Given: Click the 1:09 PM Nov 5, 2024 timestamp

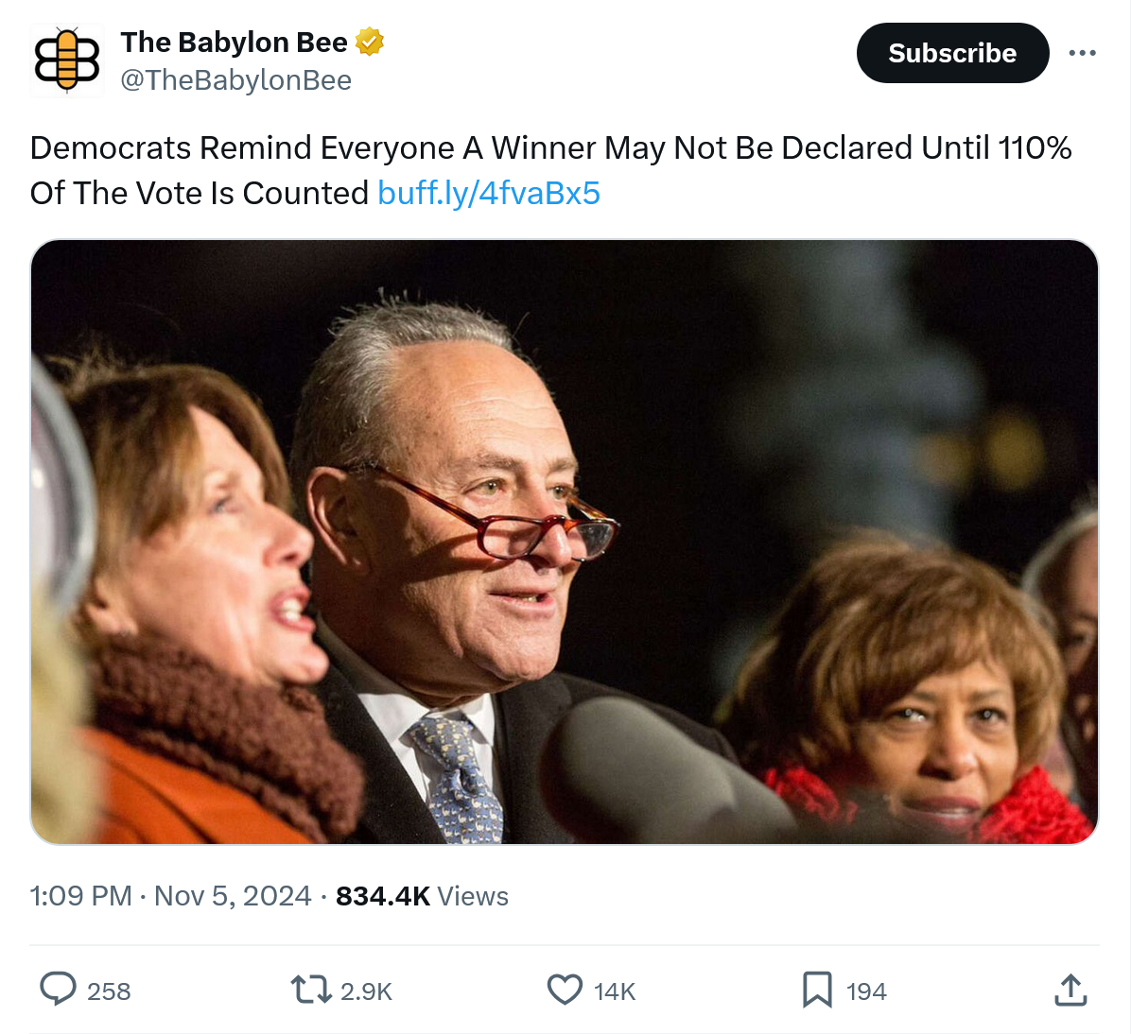Looking at the screenshot, I should tap(170, 896).
